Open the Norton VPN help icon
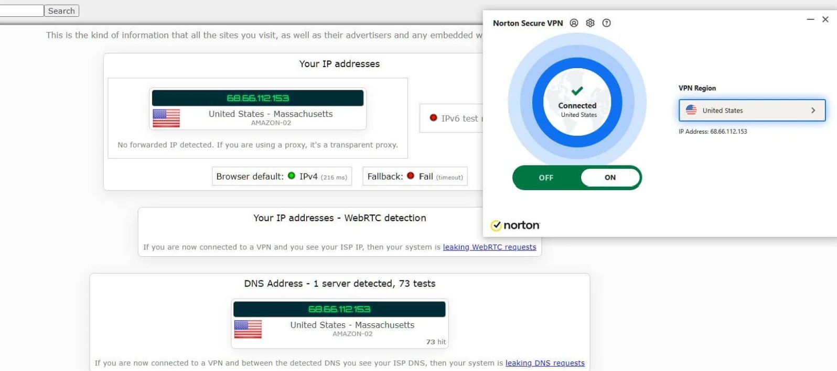Image resolution: width=837 pixels, height=371 pixels. pos(606,23)
